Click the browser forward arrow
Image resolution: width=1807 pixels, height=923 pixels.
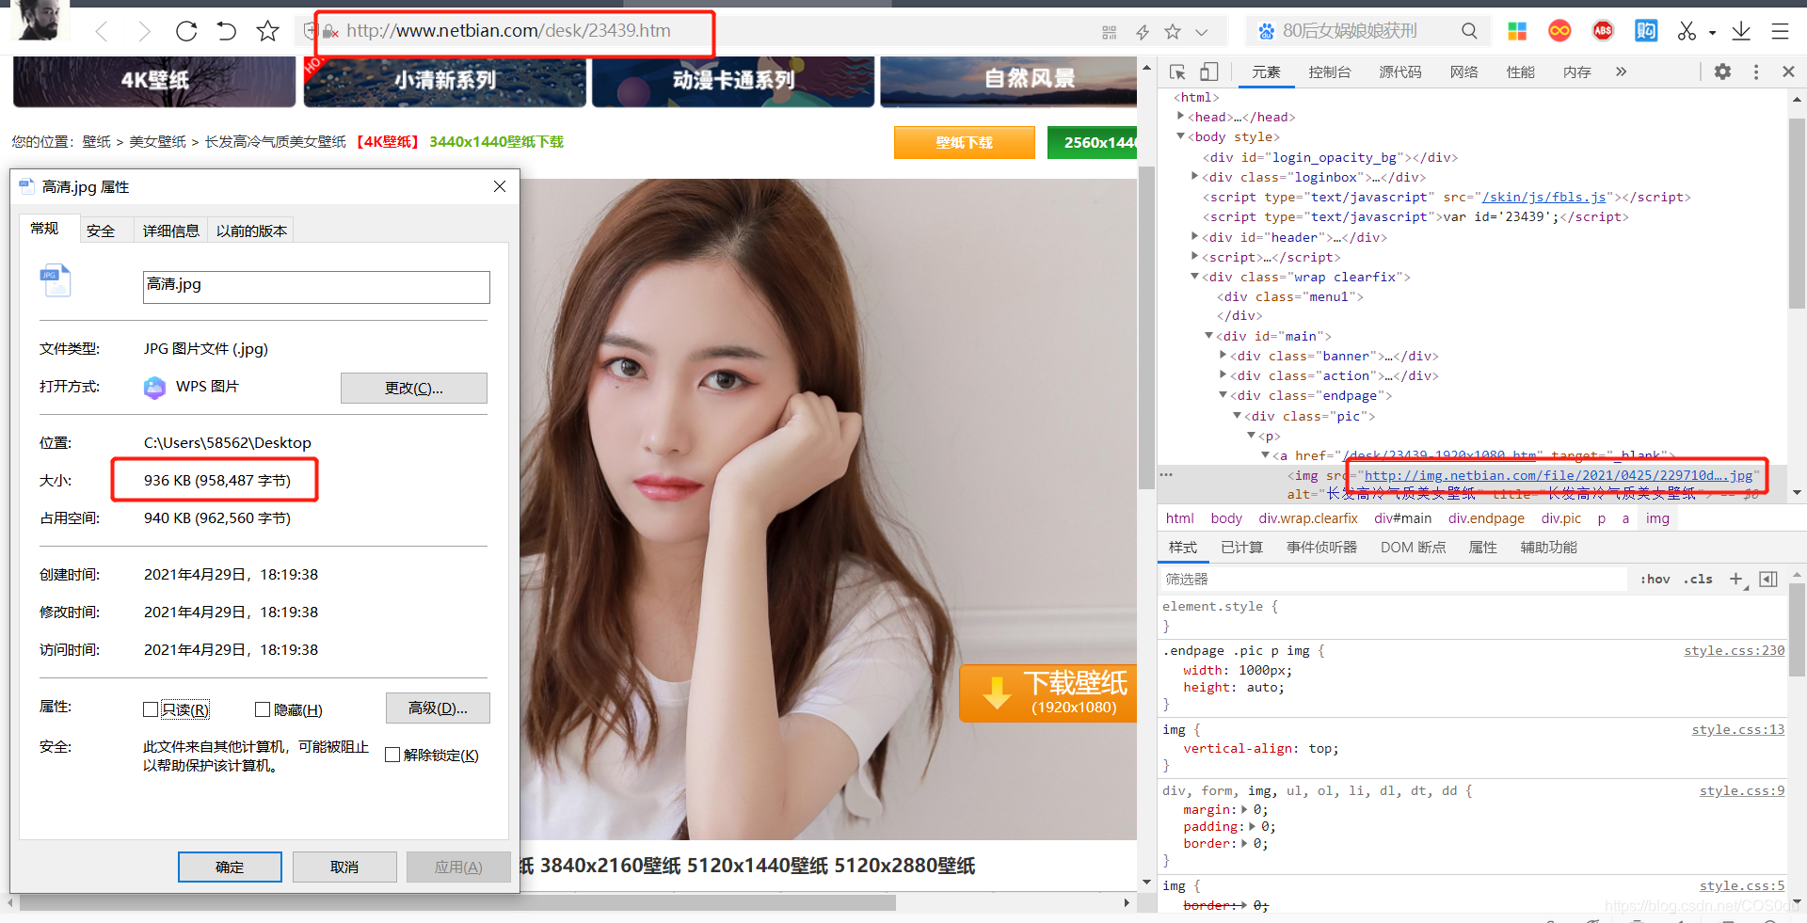143,32
